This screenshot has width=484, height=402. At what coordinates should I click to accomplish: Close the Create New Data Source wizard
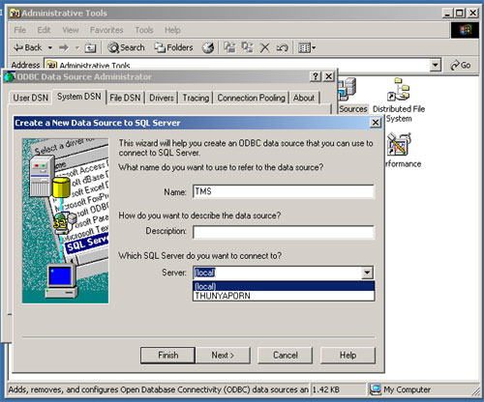click(x=376, y=123)
